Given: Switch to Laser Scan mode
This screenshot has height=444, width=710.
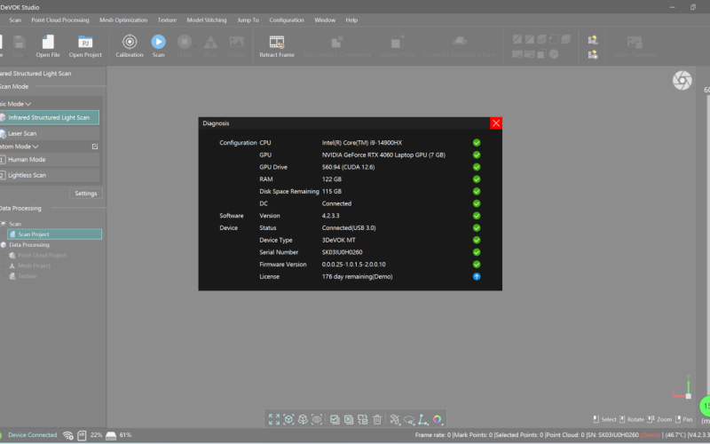Looking at the screenshot, I should point(23,133).
